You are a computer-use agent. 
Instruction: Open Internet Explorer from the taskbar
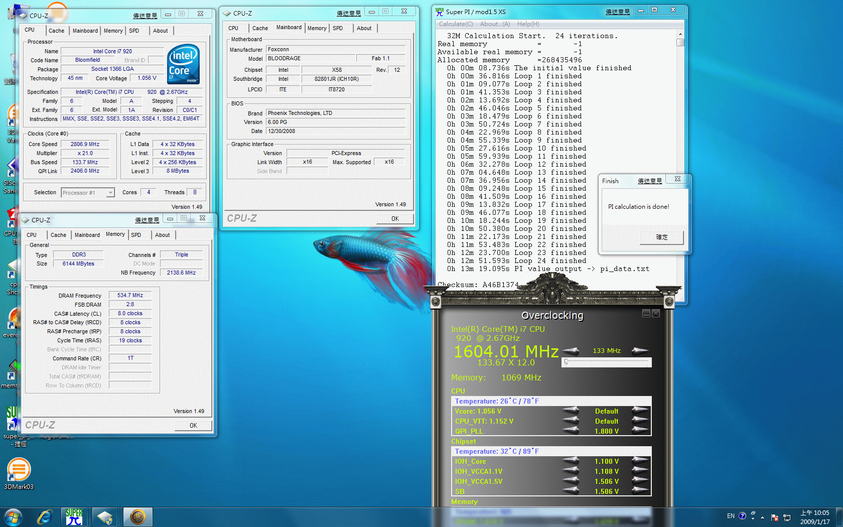coord(45,517)
